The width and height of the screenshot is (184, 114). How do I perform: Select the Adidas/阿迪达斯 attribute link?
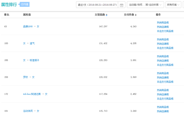click(x=32, y=94)
